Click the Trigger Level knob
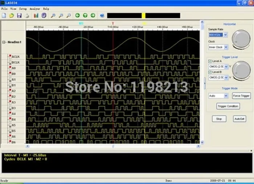The height and width of the screenshot is (184, 254). coord(241,70)
